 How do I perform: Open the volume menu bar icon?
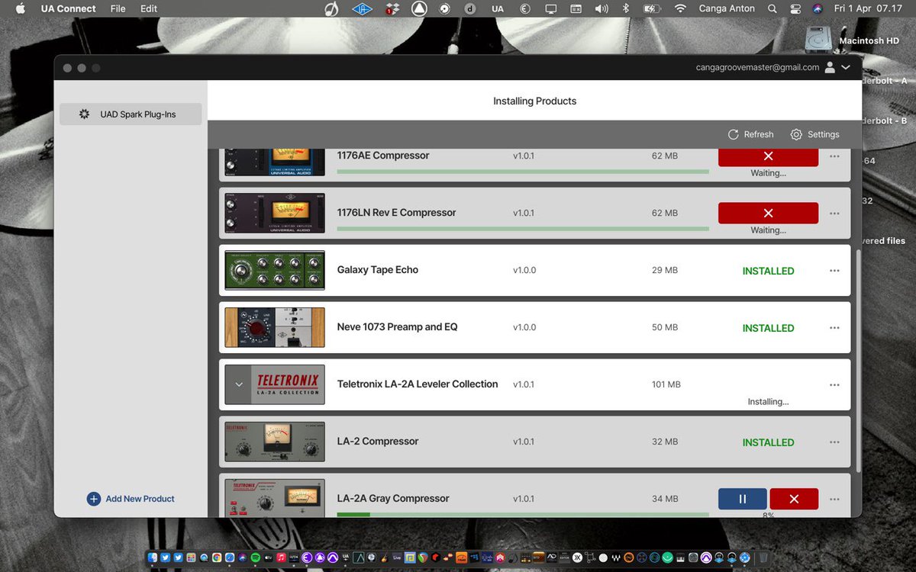point(602,8)
